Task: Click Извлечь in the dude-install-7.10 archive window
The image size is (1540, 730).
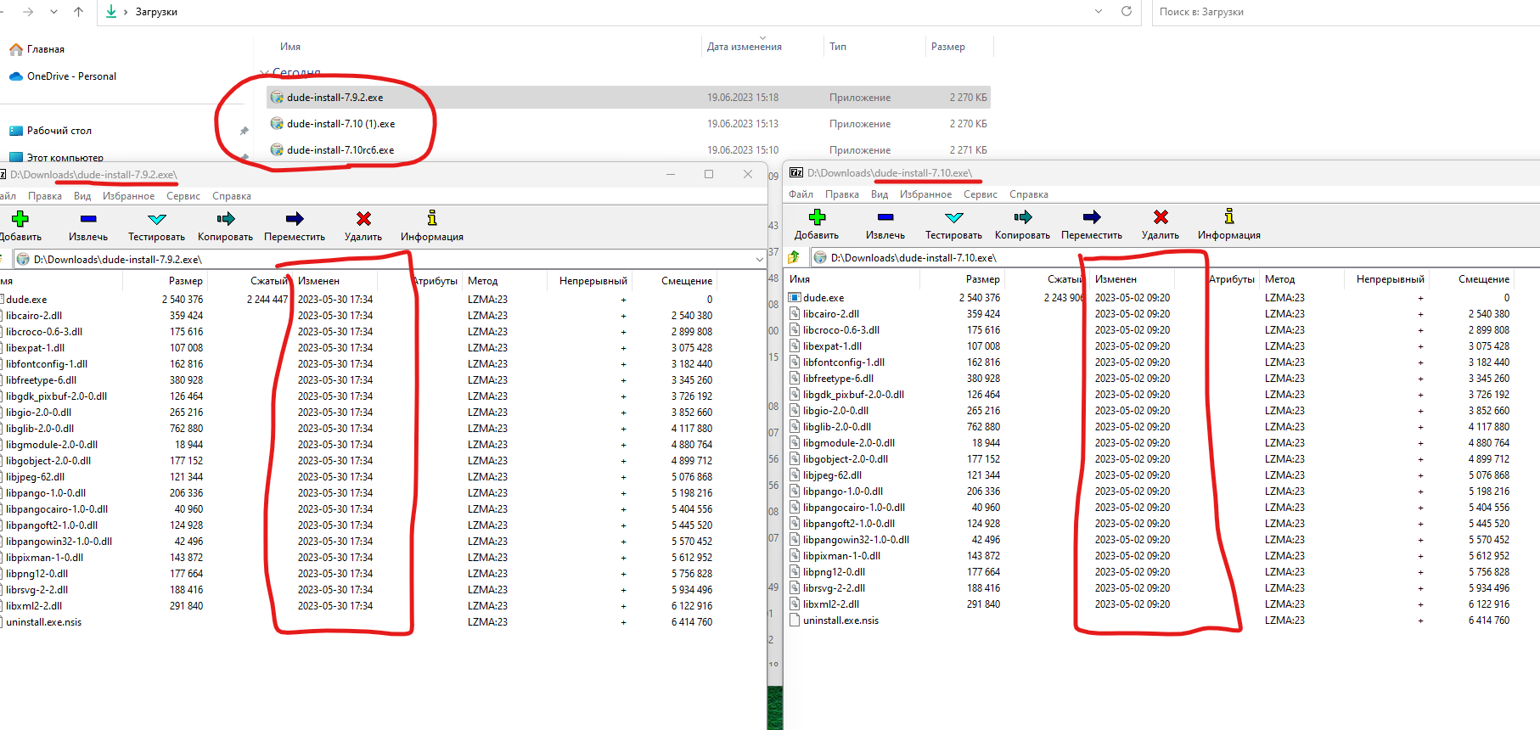Action: (885, 224)
